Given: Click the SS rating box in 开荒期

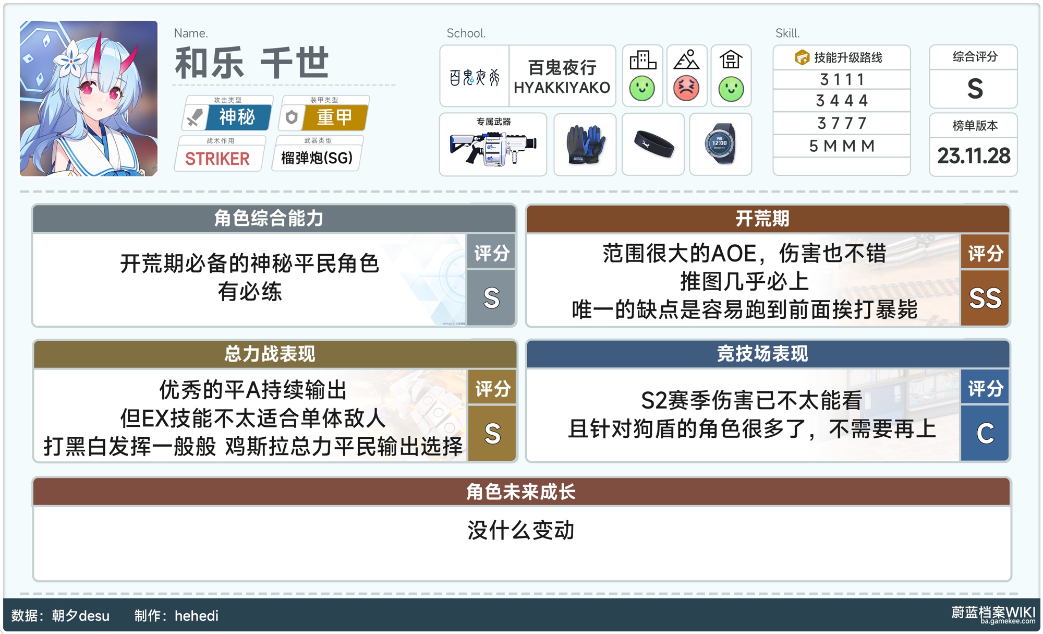Looking at the screenshot, I should [985, 298].
